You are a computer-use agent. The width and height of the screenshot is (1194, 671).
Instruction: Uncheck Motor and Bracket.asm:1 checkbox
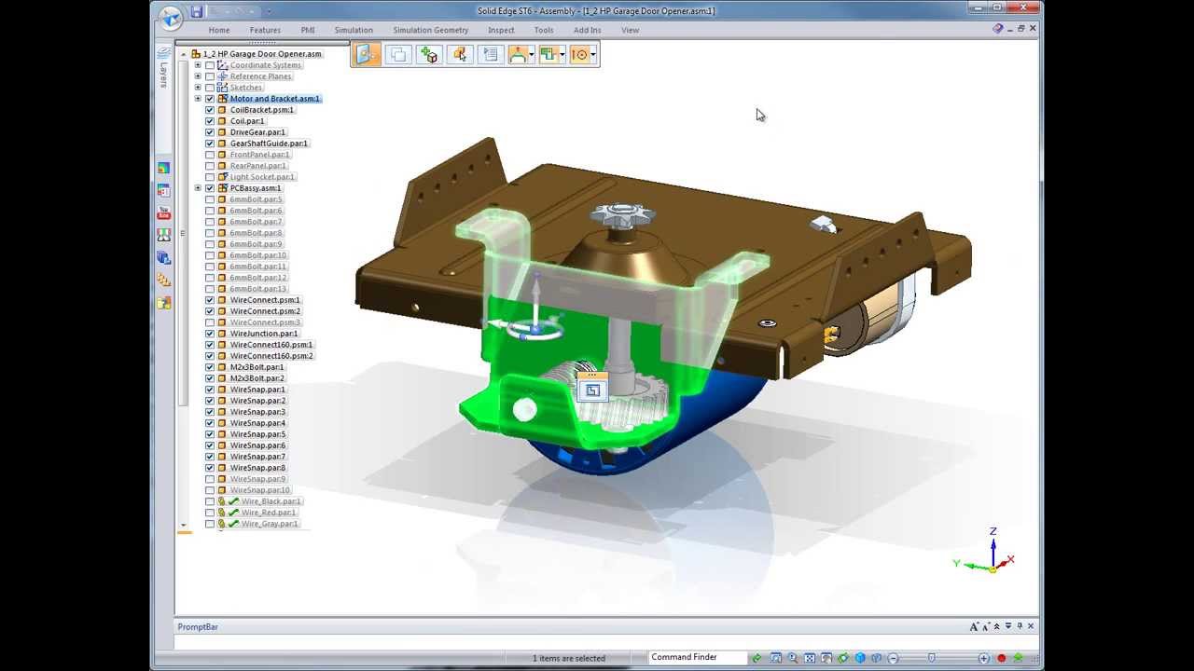[x=210, y=99]
